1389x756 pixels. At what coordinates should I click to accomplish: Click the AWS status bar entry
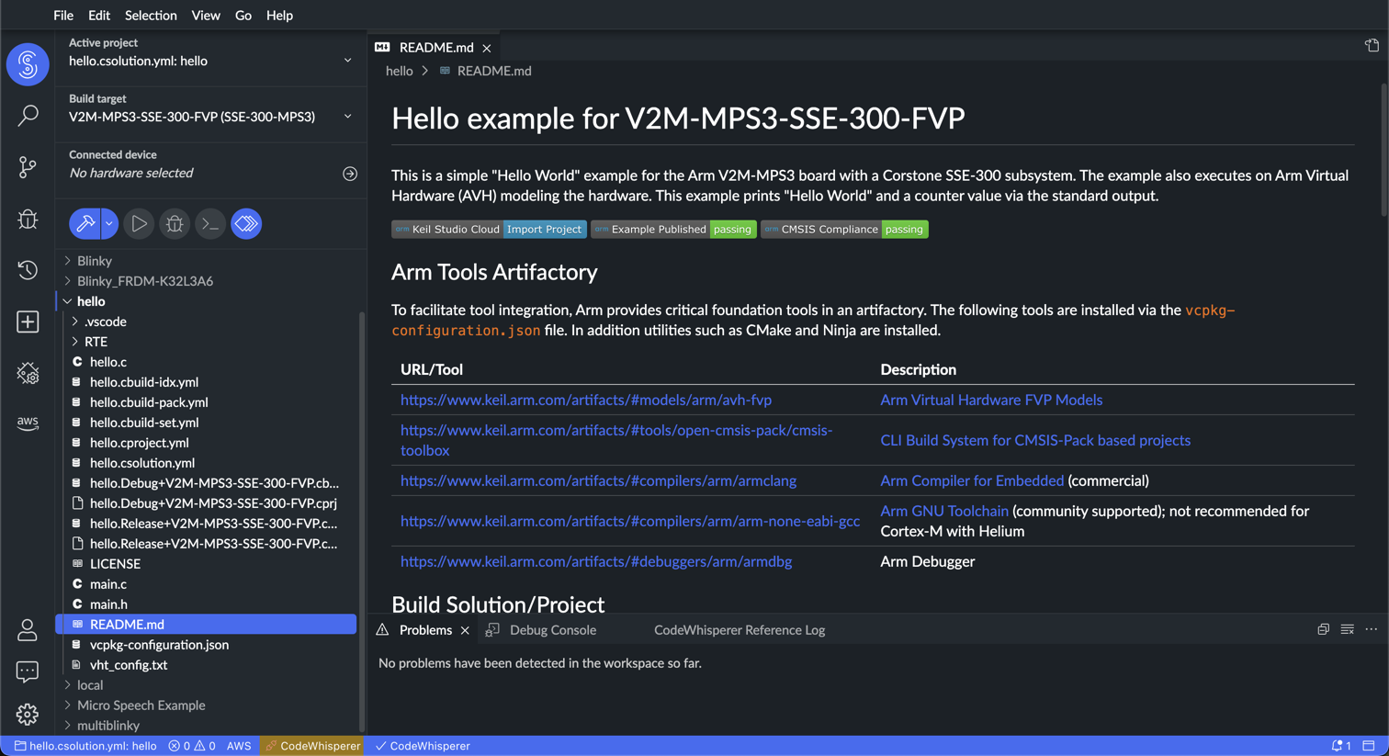click(239, 746)
